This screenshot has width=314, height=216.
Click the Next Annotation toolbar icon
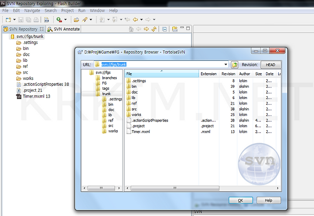tap(102, 20)
